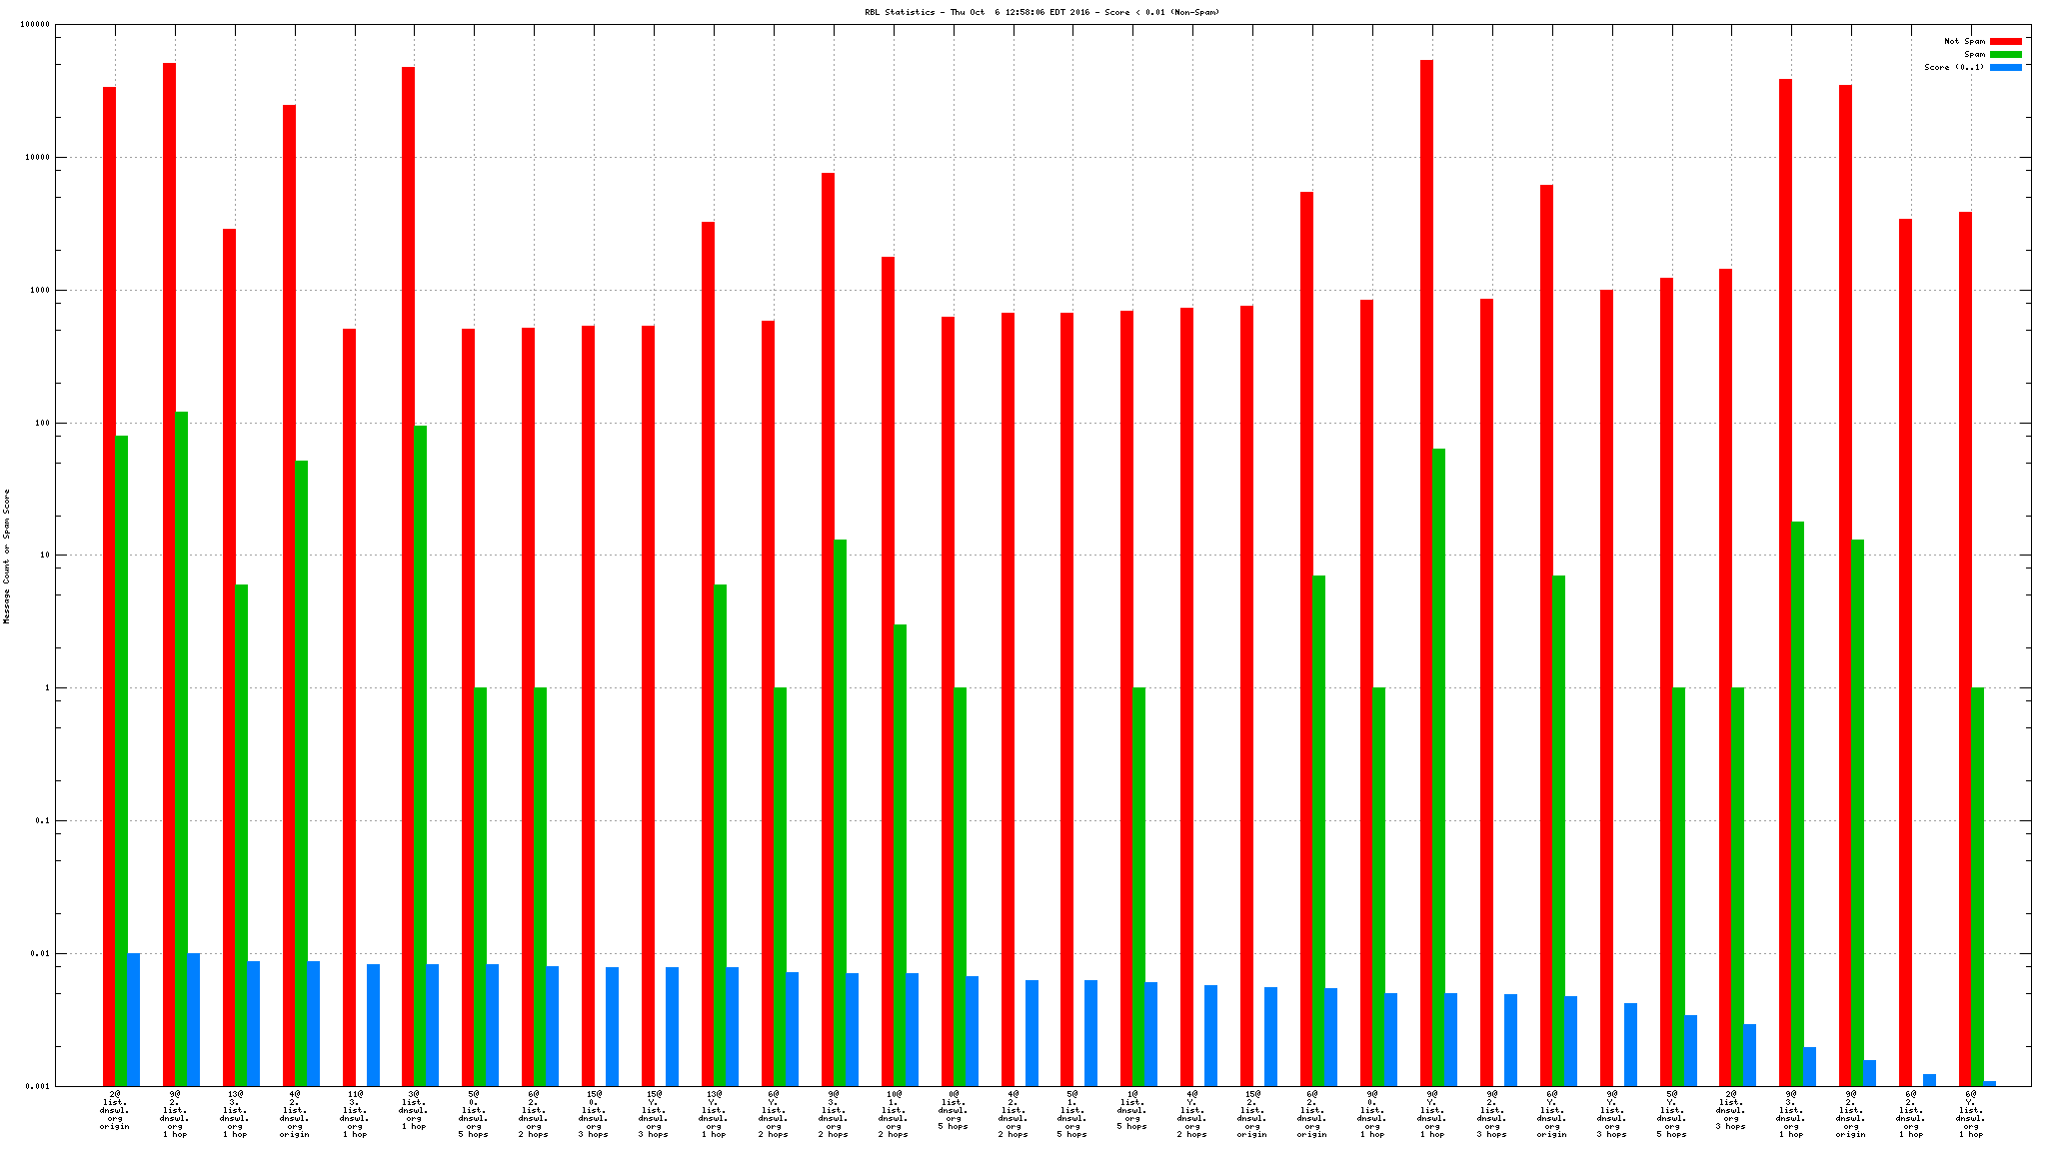Select the 'Score (0..1)' legend label
The width and height of the screenshot is (2047, 1151).
point(1954,67)
